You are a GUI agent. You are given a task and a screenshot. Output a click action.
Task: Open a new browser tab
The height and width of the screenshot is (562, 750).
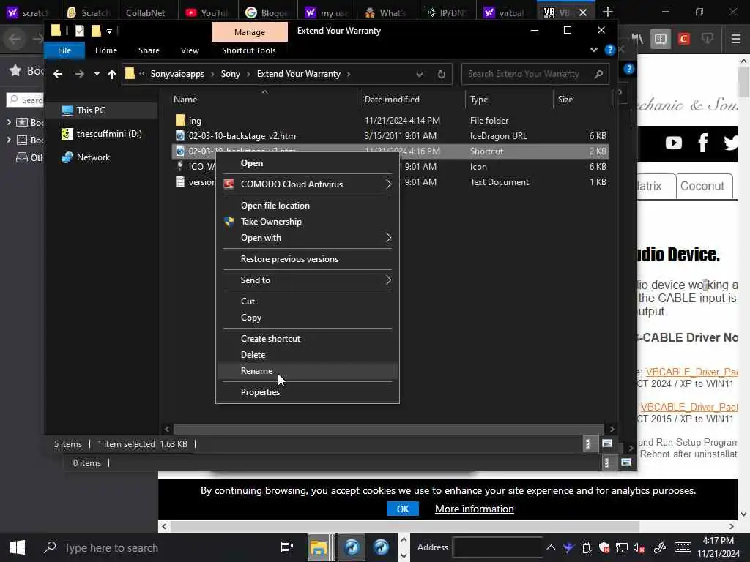point(607,12)
